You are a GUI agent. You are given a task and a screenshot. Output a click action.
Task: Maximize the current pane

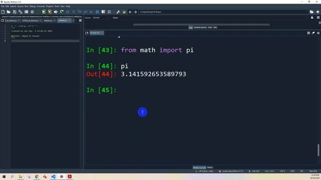[x=103, y=12]
